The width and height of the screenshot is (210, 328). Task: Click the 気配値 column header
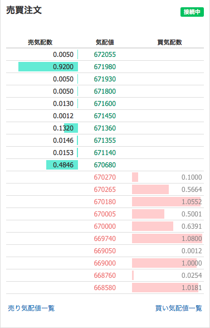(105, 42)
